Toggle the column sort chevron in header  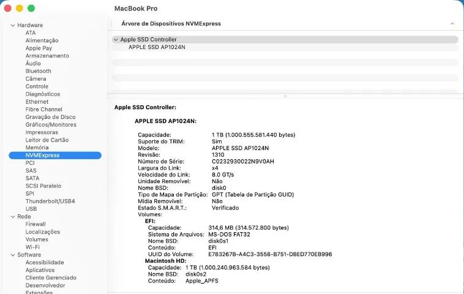point(452,24)
